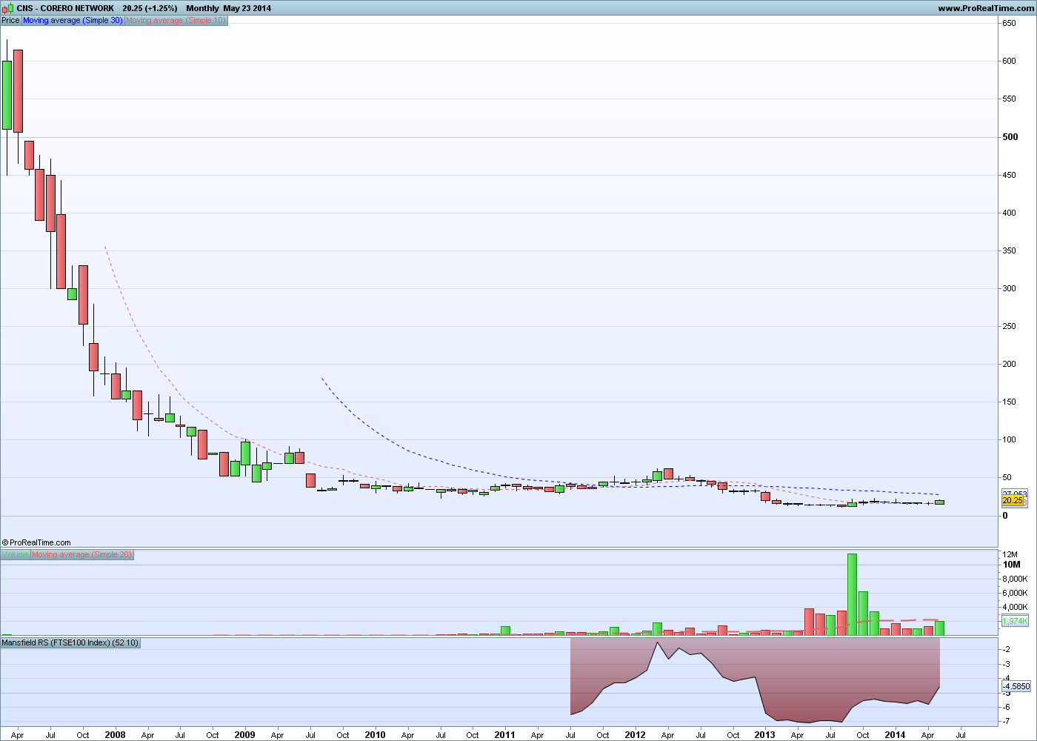This screenshot has height=741, width=1037.
Task: Click Moving average (Simple 10) legend label
Action: (176, 20)
